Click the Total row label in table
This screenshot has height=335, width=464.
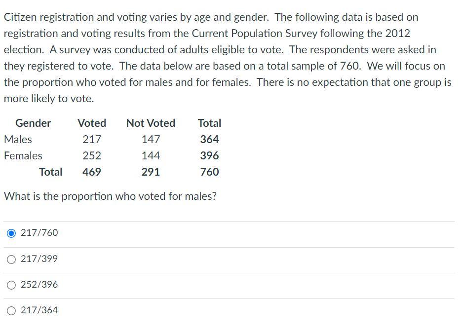point(50,172)
